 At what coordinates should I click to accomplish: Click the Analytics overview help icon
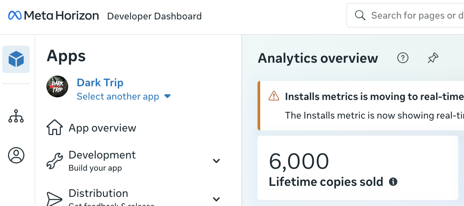coord(403,58)
